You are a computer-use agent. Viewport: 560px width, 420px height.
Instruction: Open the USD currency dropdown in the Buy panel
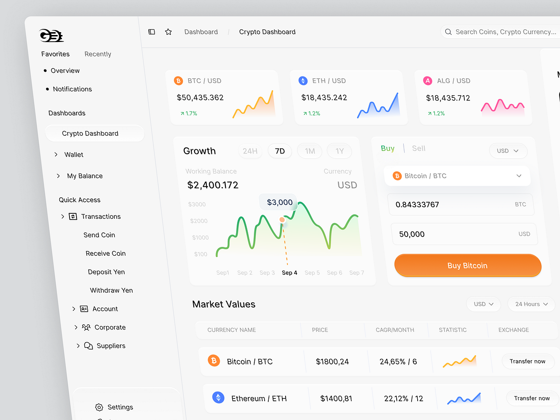508,151
